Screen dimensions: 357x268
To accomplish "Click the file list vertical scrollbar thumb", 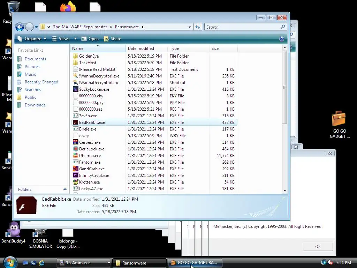I will tap(284, 87).
